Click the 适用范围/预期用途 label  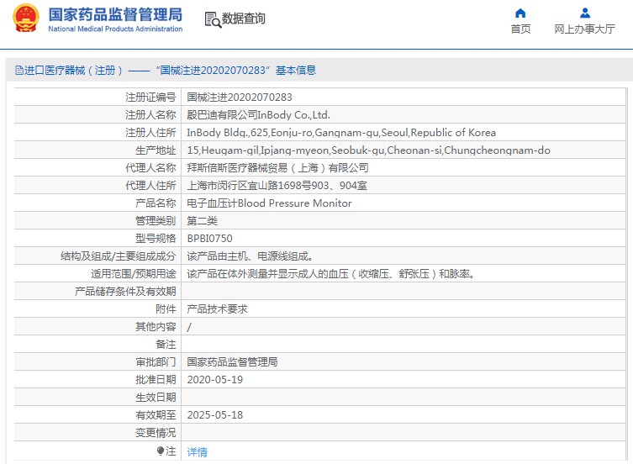pos(133,274)
